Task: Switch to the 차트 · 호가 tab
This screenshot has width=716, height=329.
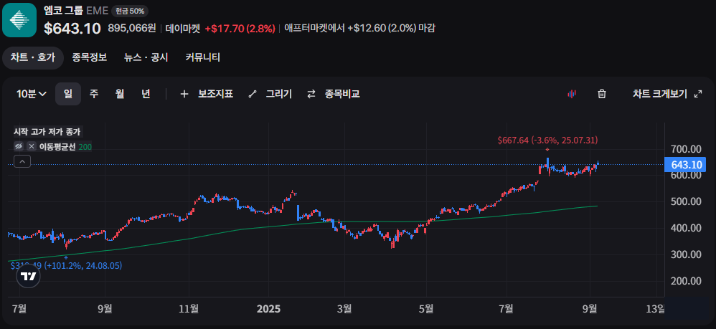Action: (33, 57)
